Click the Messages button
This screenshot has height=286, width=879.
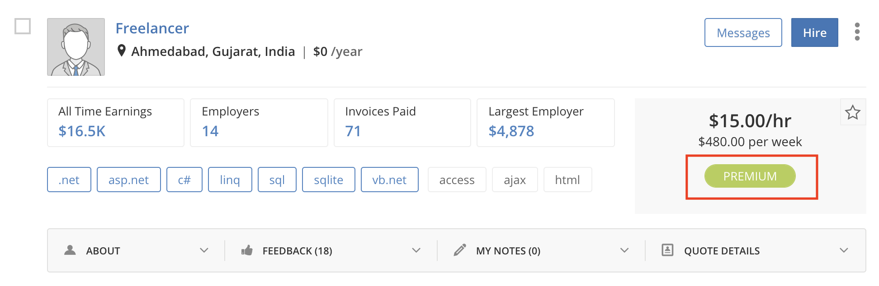(x=743, y=32)
